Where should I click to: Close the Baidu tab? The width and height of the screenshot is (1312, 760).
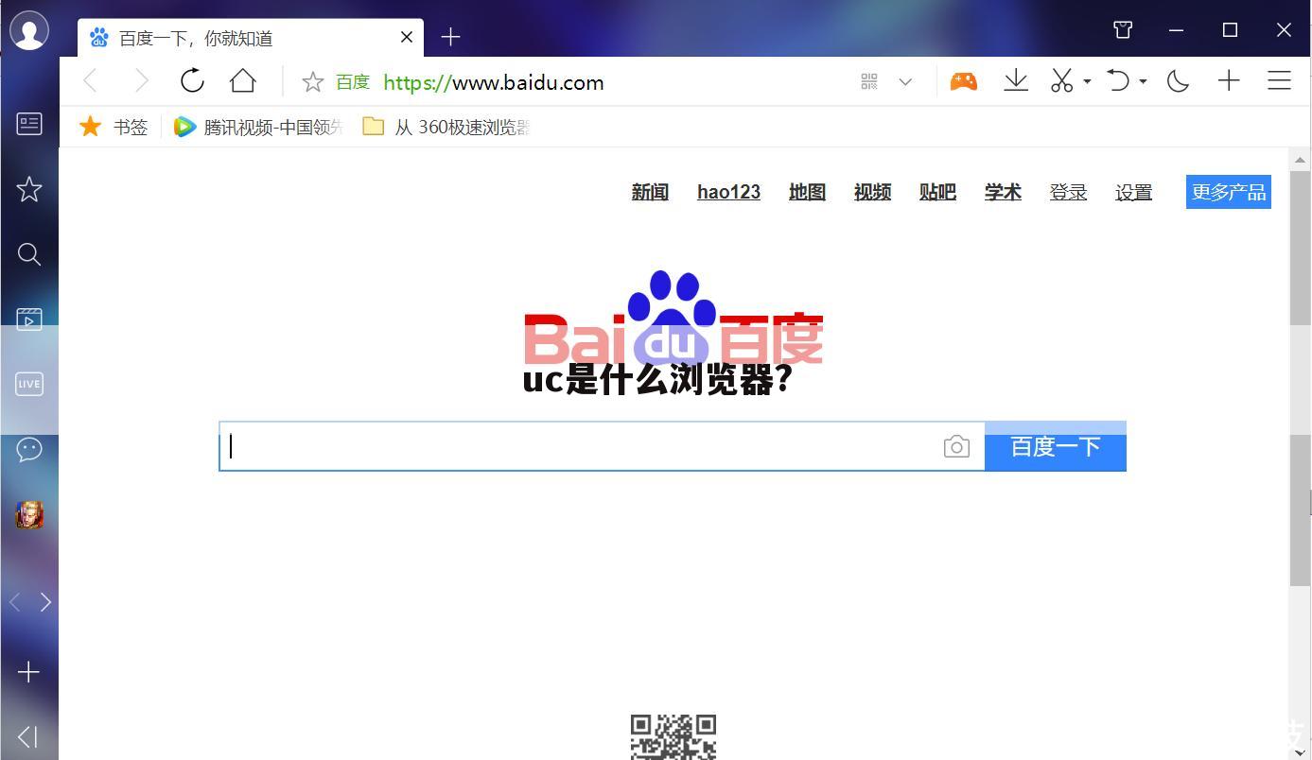[x=407, y=37]
